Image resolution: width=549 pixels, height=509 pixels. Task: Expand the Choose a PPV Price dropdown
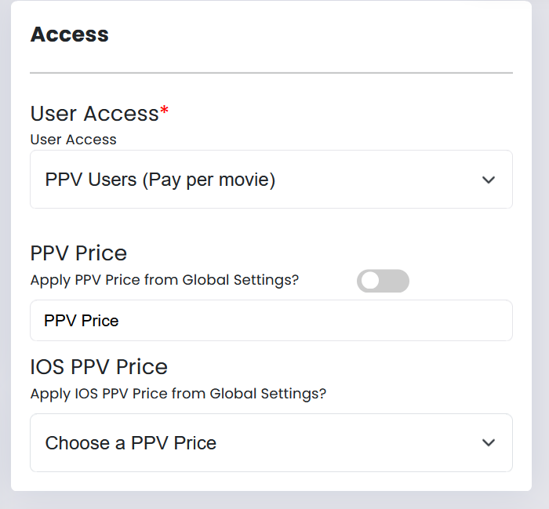click(271, 443)
